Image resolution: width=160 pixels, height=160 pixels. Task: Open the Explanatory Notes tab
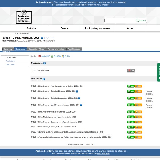36,49
